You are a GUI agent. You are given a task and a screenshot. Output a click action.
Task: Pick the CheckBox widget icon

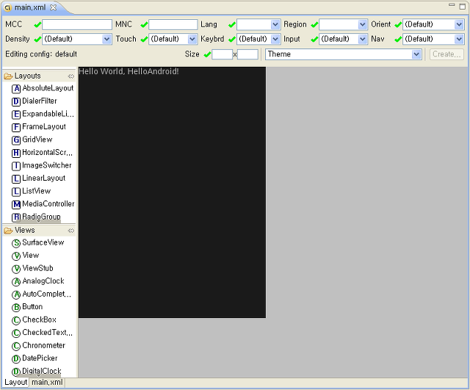(x=16, y=320)
